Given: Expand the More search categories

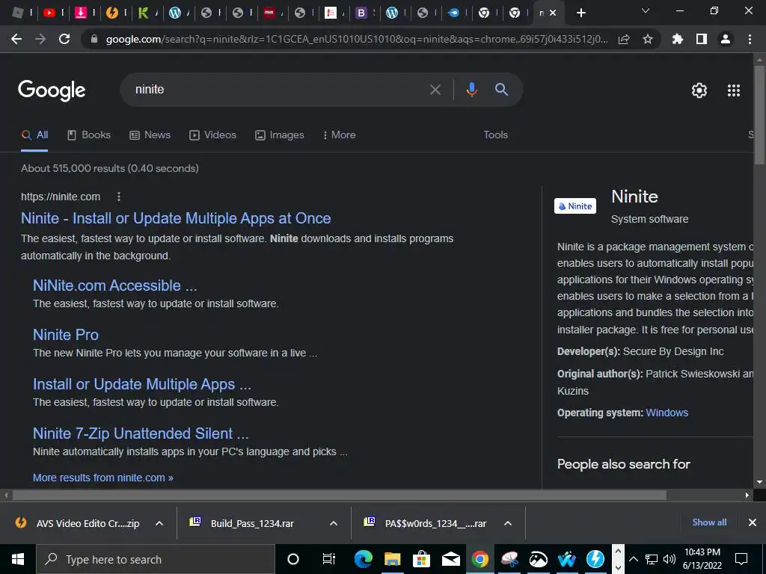Looking at the screenshot, I should pyautogui.click(x=340, y=135).
